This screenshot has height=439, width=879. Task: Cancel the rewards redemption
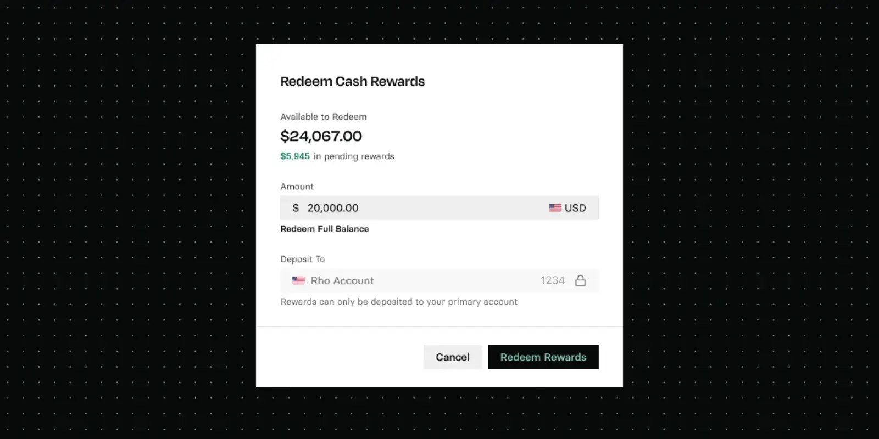453,357
